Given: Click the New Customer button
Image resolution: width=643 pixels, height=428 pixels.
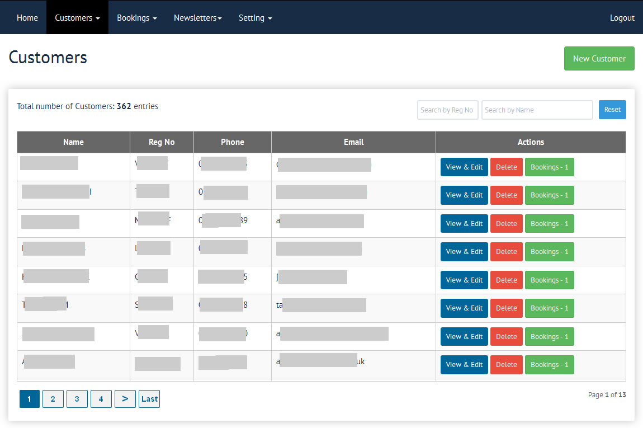Looking at the screenshot, I should coord(599,59).
